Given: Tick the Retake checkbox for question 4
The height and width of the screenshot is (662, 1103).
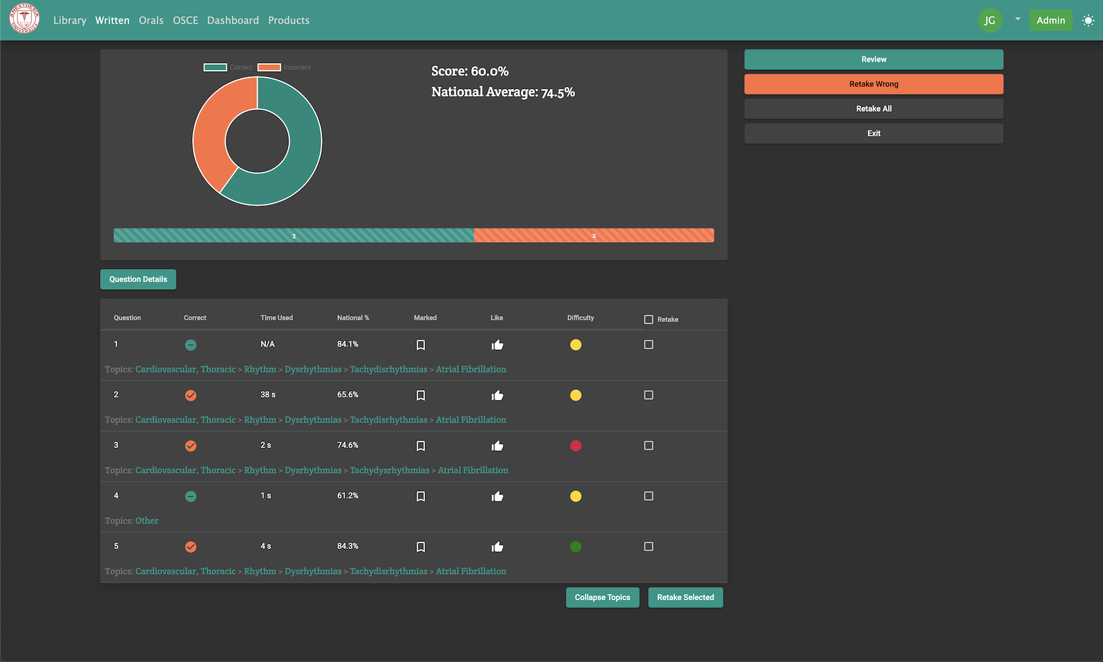Looking at the screenshot, I should pyautogui.click(x=649, y=496).
